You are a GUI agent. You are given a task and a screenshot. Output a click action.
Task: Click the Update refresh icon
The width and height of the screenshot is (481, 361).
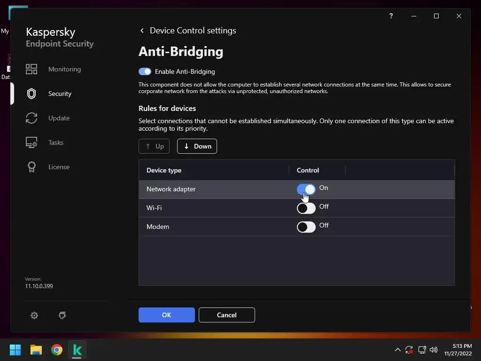31,118
